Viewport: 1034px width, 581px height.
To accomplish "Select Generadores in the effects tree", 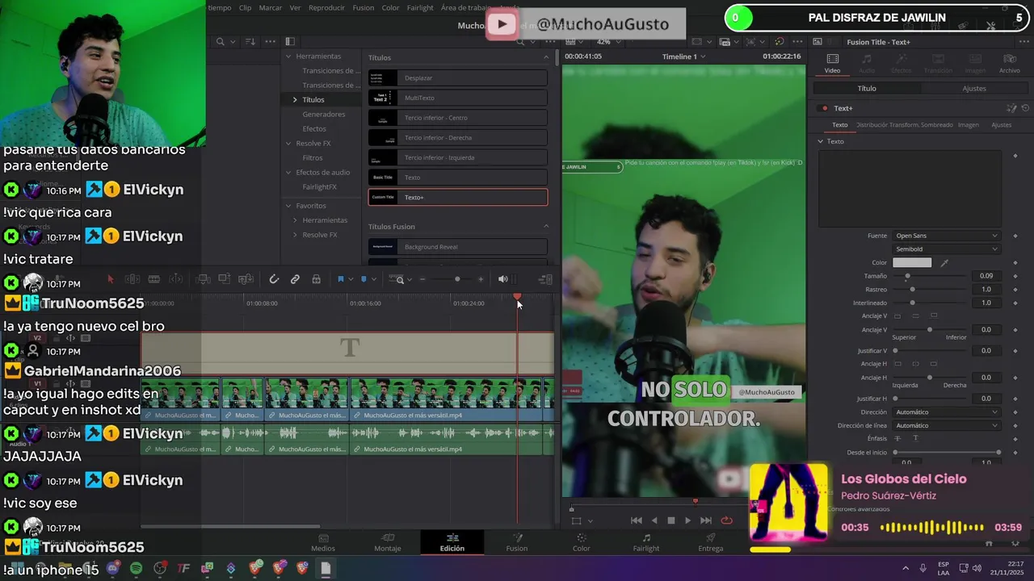I will click(x=324, y=114).
